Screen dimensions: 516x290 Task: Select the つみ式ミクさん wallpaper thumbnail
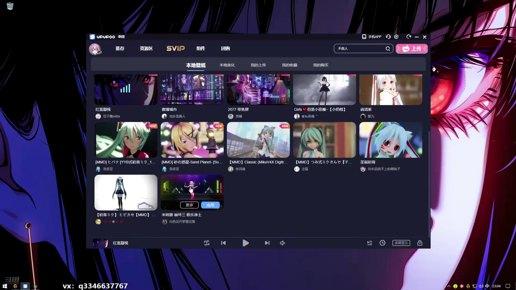coord(324,140)
